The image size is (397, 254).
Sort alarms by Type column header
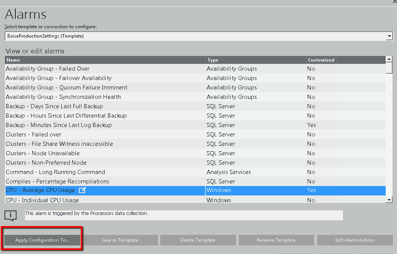(256, 60)
